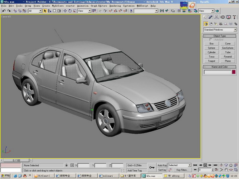This screenshot has width=239, height=179.
Task: Click the Redo arrow icon
Action: tap(9, 11)
